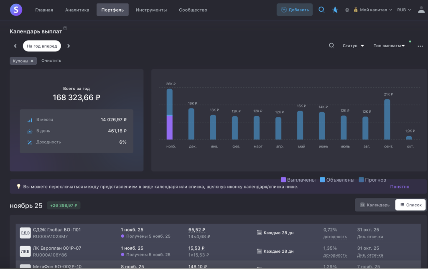Click the +26 398,97 ₽ badge
The width and height of the screenshot is (428, 269).
pos(64,206)
